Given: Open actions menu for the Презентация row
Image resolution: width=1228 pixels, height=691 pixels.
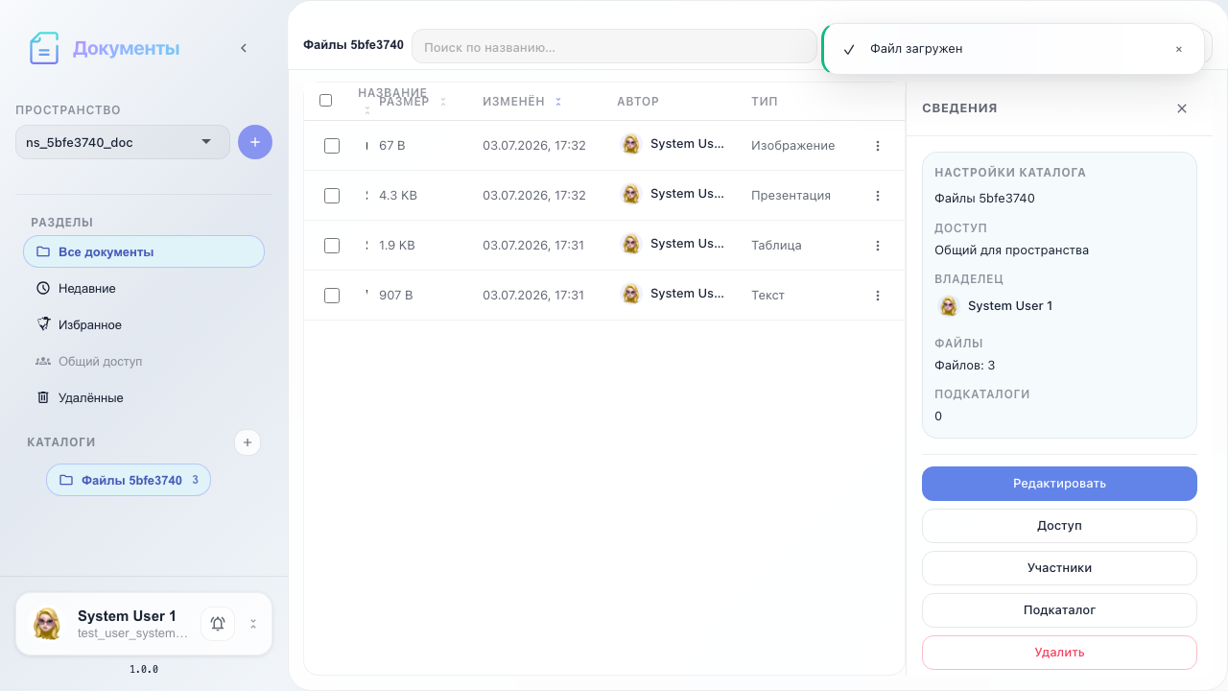Looking at the screenshot, I should pos(878,196).
